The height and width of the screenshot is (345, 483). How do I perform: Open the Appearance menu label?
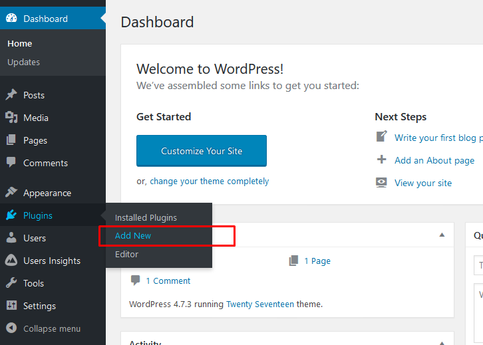click(47, 193)
